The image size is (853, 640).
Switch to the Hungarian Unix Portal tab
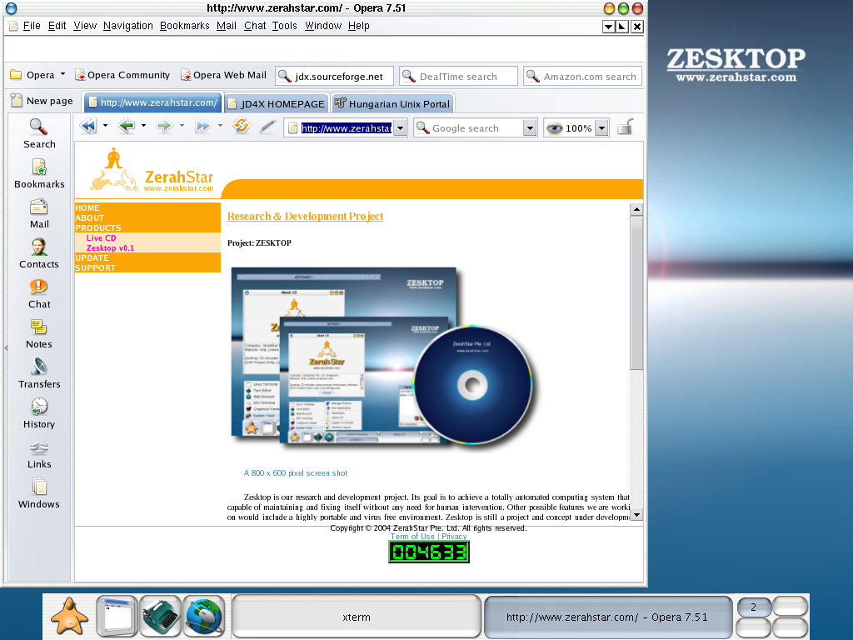pyautogui.click(x=392, y=103)
